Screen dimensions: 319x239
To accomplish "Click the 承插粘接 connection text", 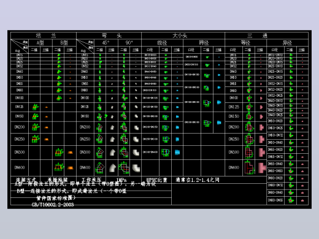I will [58, 180].
